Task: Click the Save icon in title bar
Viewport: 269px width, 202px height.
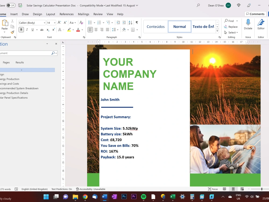Action: 20,5
